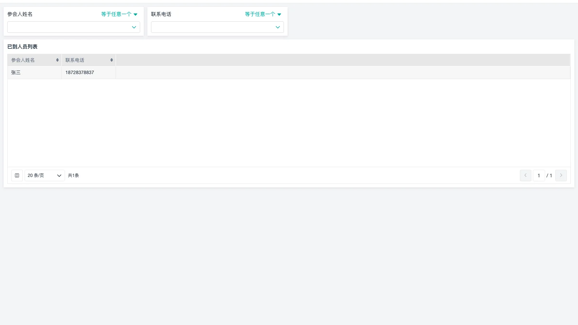Click the phone number 18728378837 cell

click(x=79, y=72)
